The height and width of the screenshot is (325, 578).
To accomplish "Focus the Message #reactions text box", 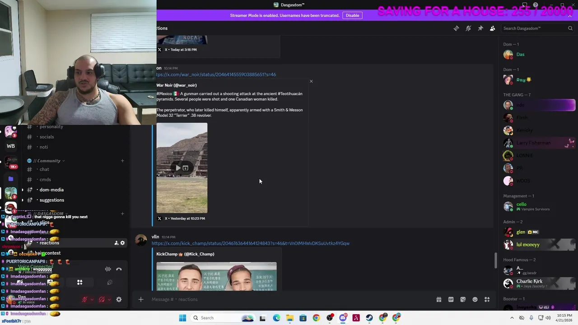I will click(289, 299).
